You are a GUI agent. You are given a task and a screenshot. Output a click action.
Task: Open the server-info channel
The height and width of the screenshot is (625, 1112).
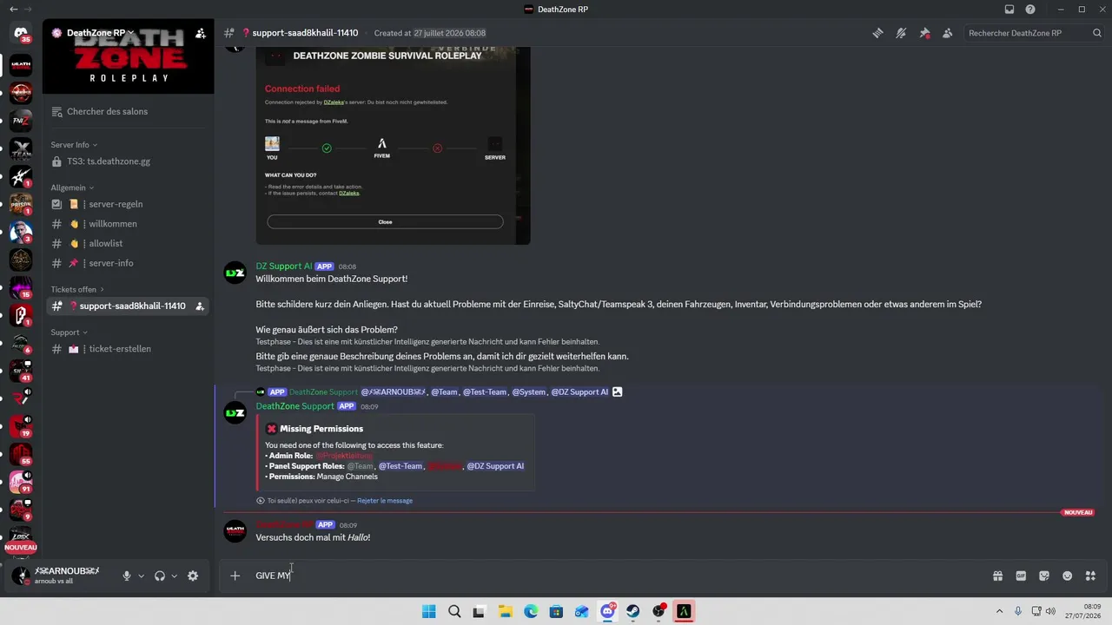pyautogui.click(x=128, y=263)
